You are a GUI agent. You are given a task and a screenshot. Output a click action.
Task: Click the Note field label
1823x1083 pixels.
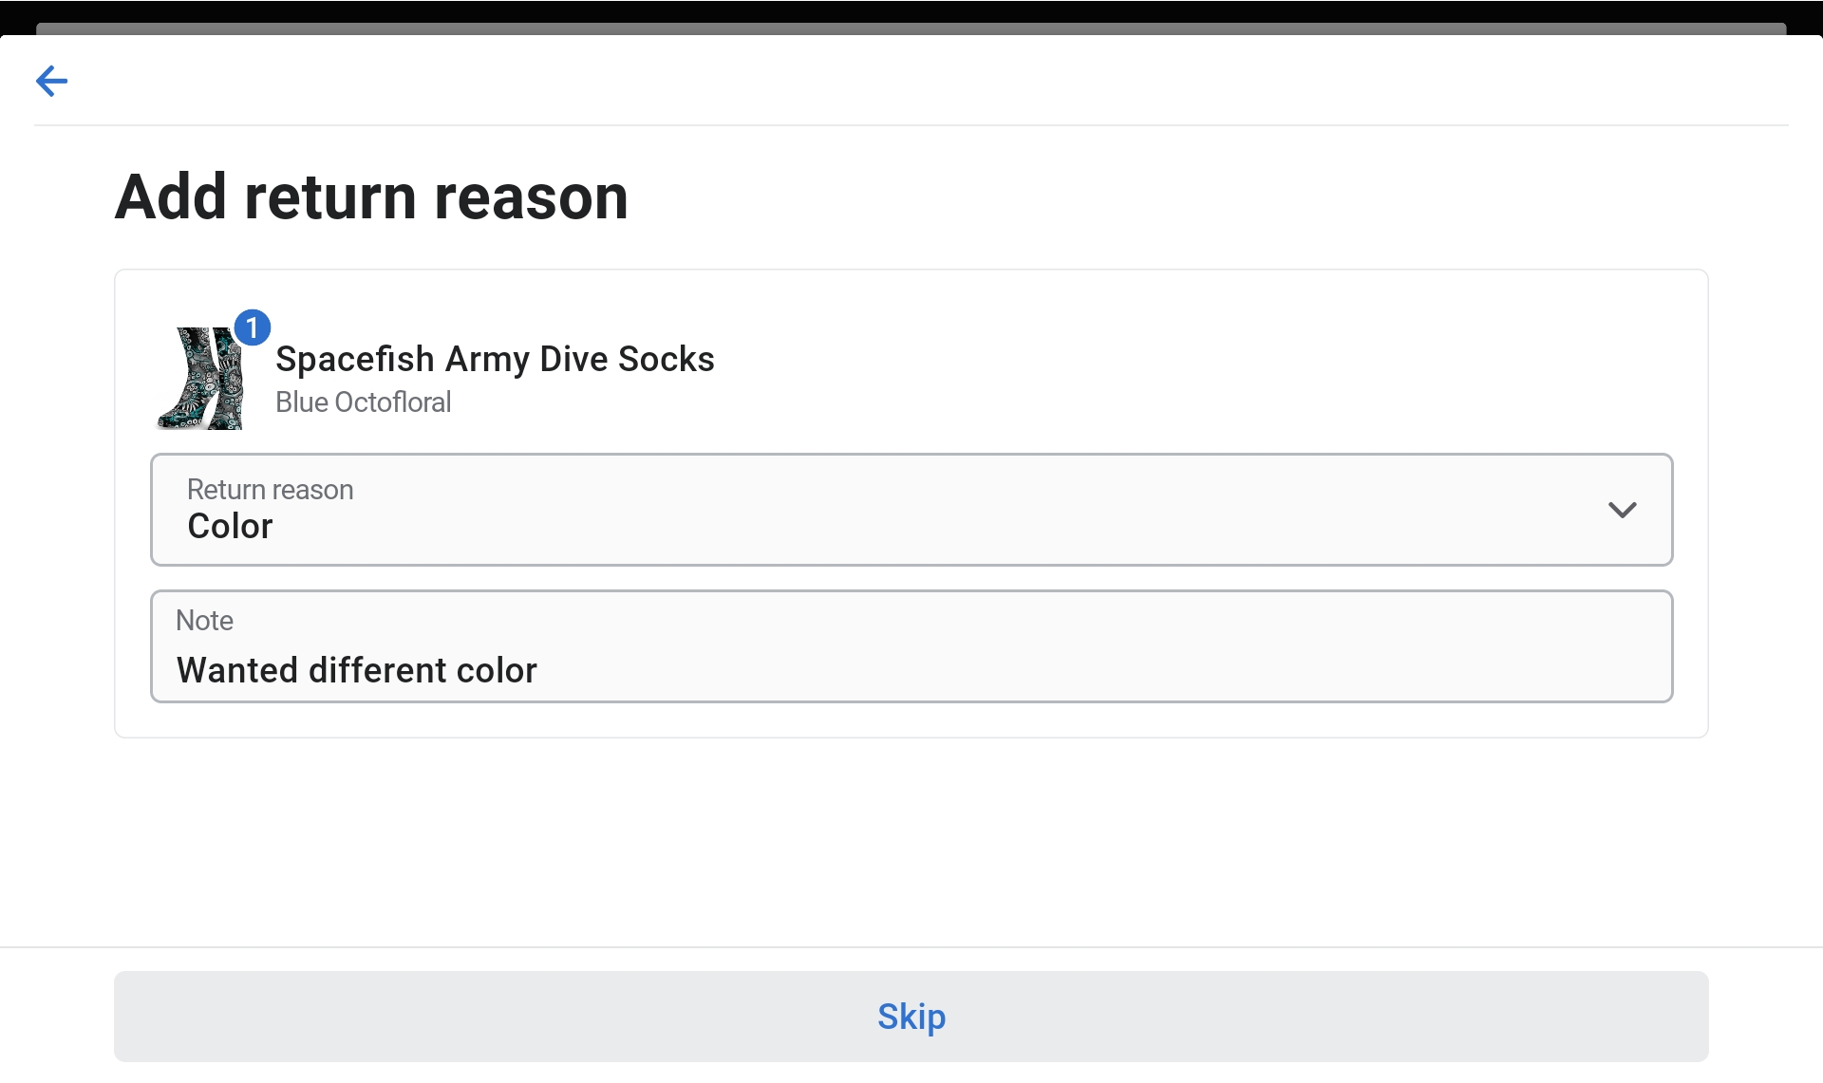[x=204, y=621]
